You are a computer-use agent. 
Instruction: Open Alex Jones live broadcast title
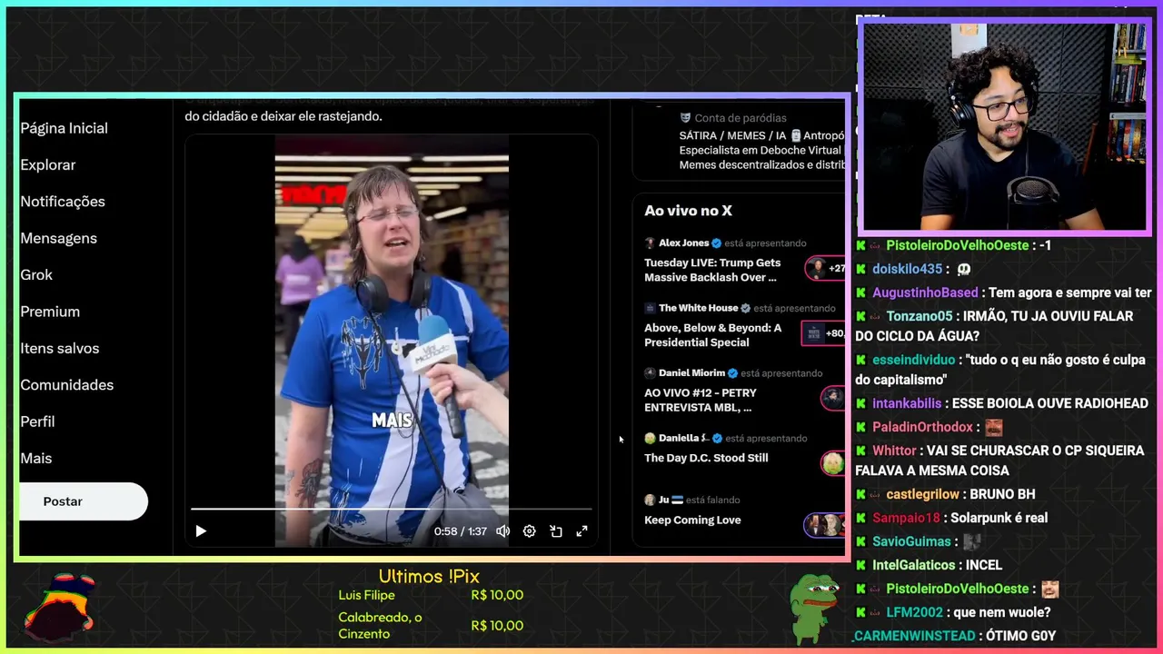coord(711,270)
